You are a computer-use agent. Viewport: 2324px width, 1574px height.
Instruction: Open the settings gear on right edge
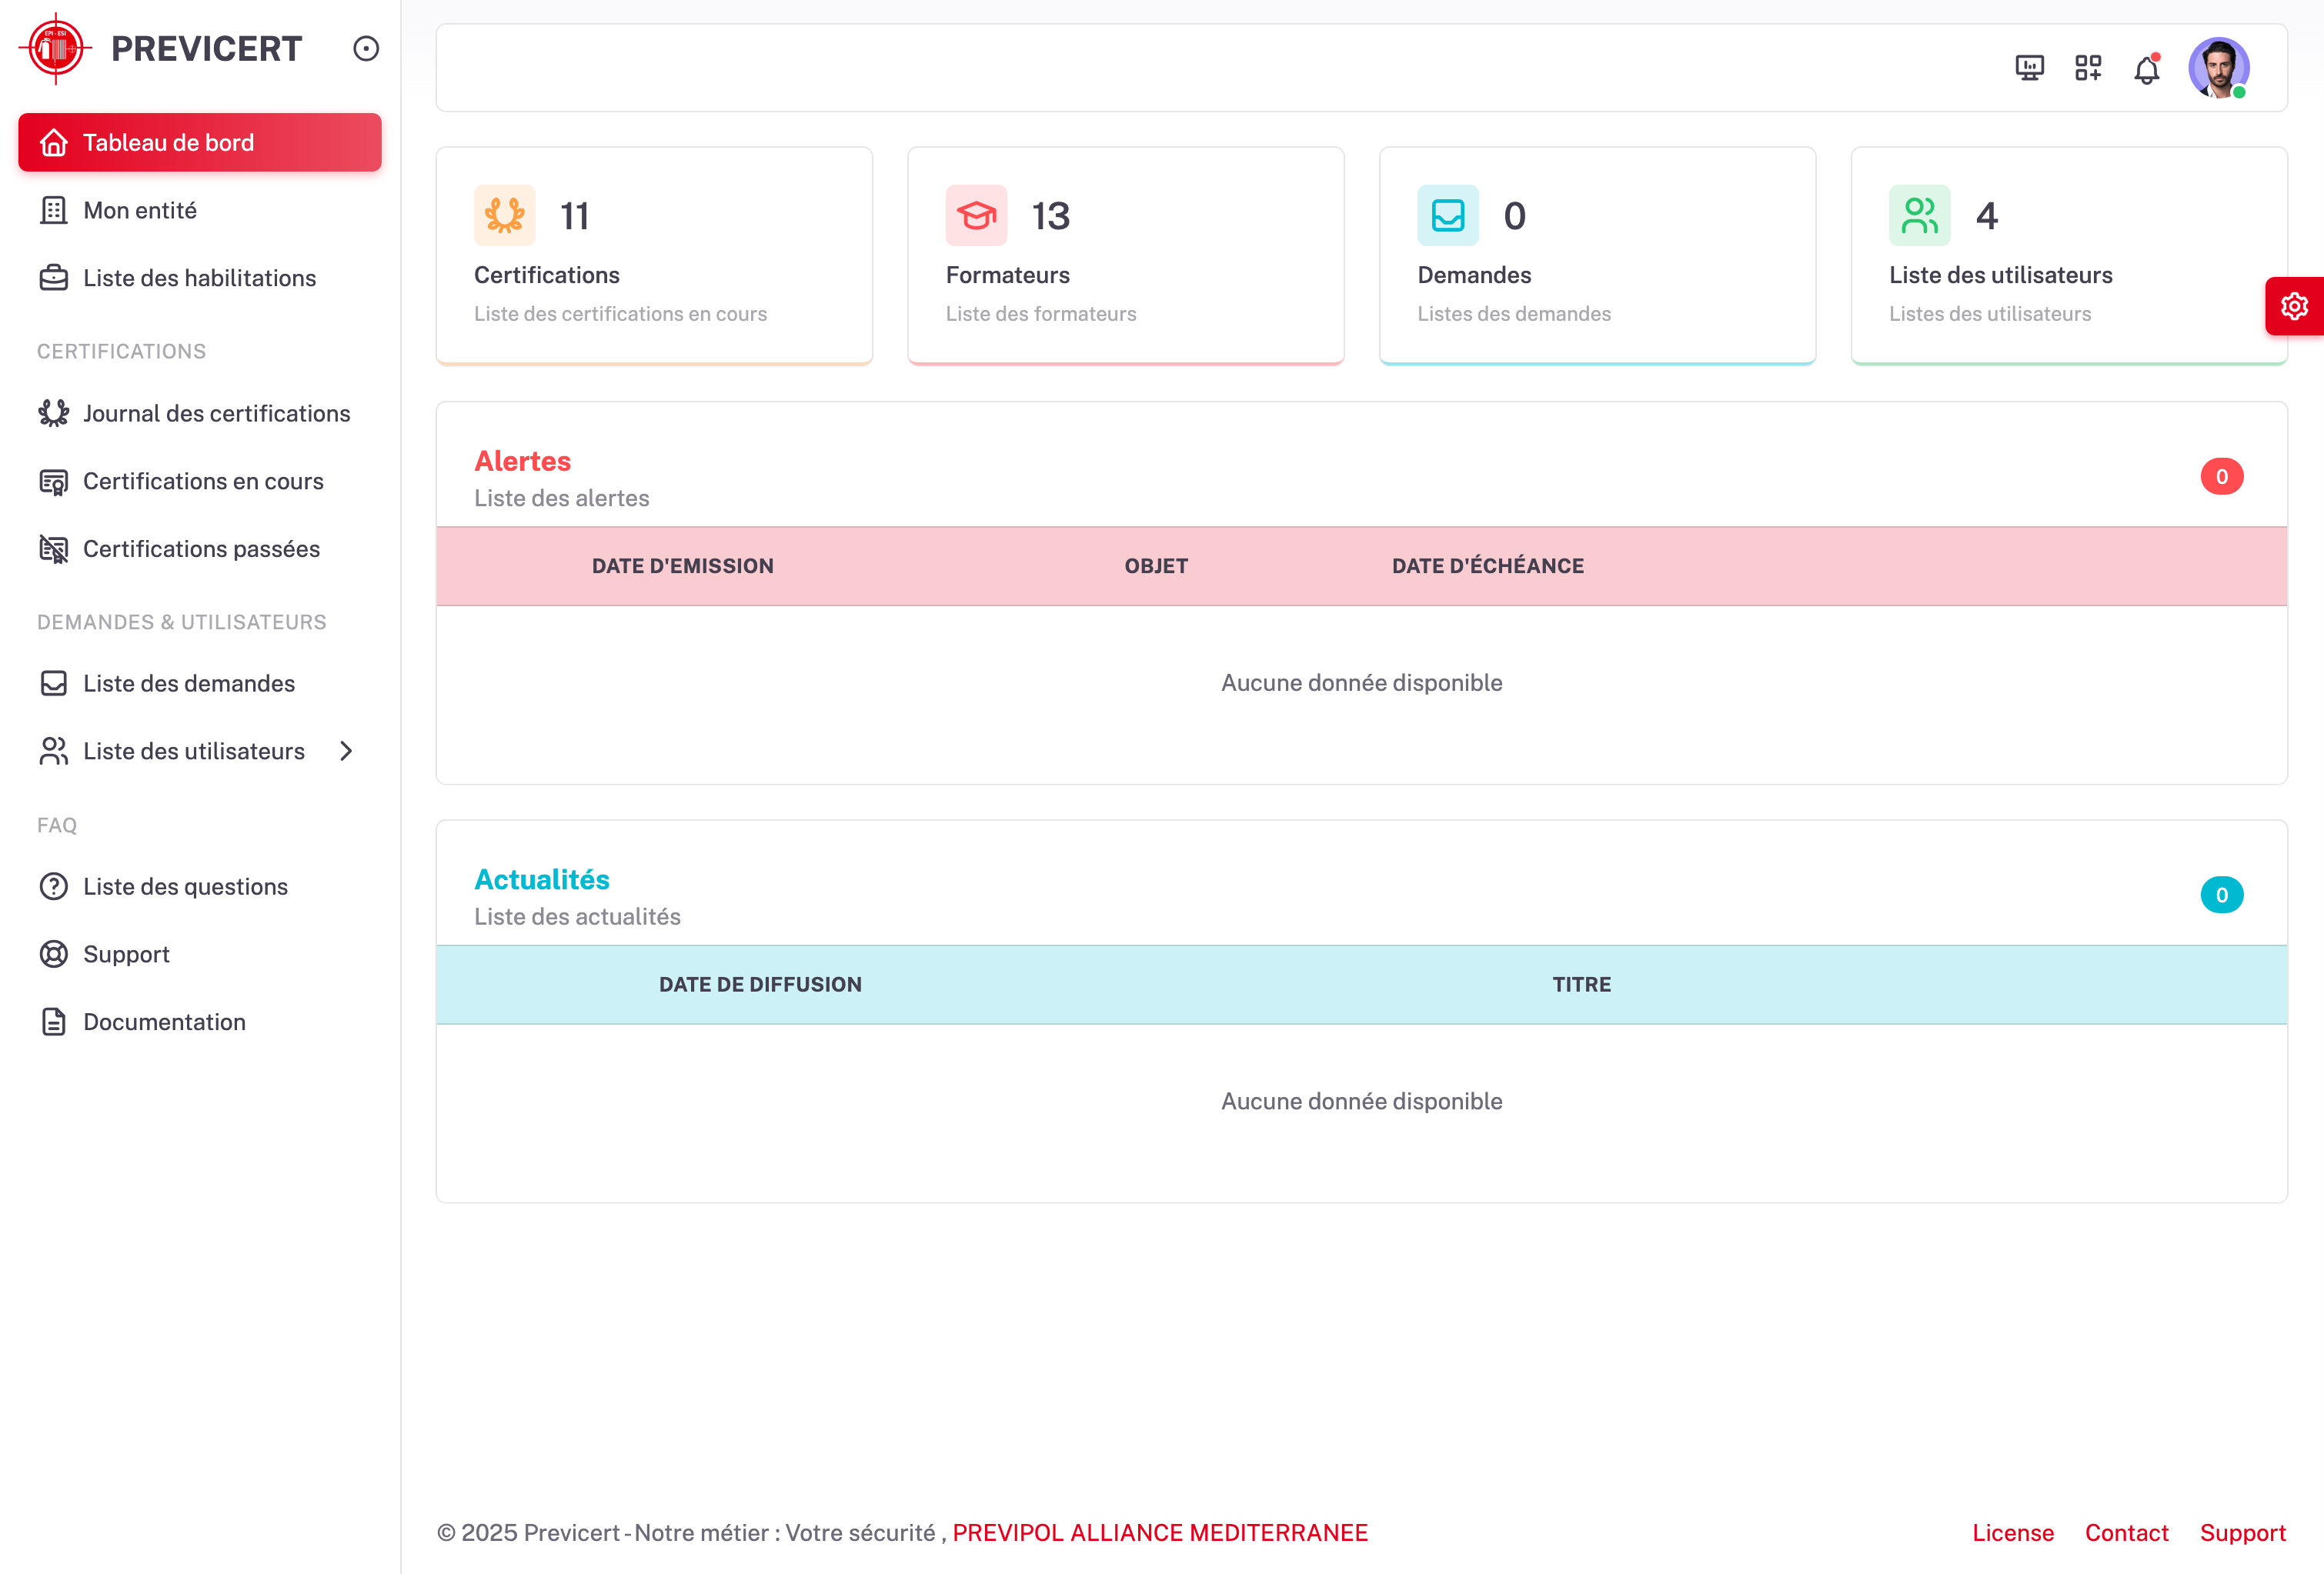(x=2295, y=306)
